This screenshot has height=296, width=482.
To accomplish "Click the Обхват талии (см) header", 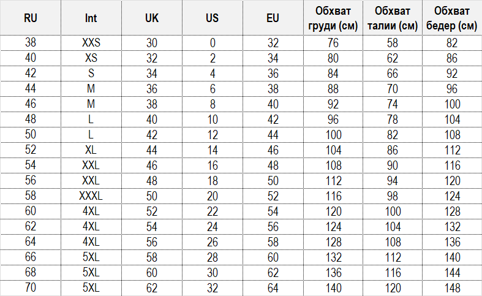I will tap(393, 18).
